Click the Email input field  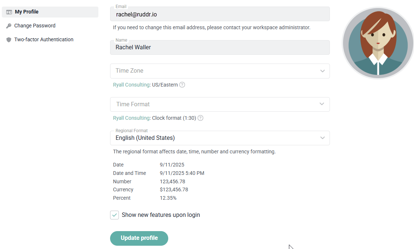click(x=219, y=15)
